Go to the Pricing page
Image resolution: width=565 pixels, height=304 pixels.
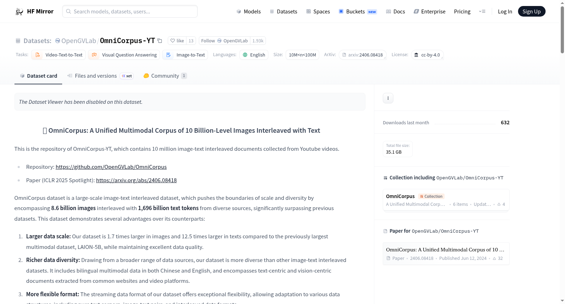coord(462,11)
